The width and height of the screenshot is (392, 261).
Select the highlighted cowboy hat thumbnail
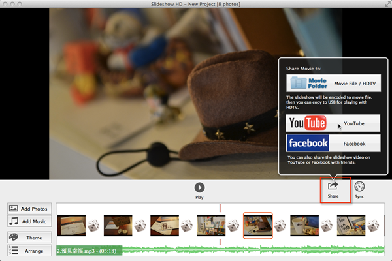(x=258, y=226)
